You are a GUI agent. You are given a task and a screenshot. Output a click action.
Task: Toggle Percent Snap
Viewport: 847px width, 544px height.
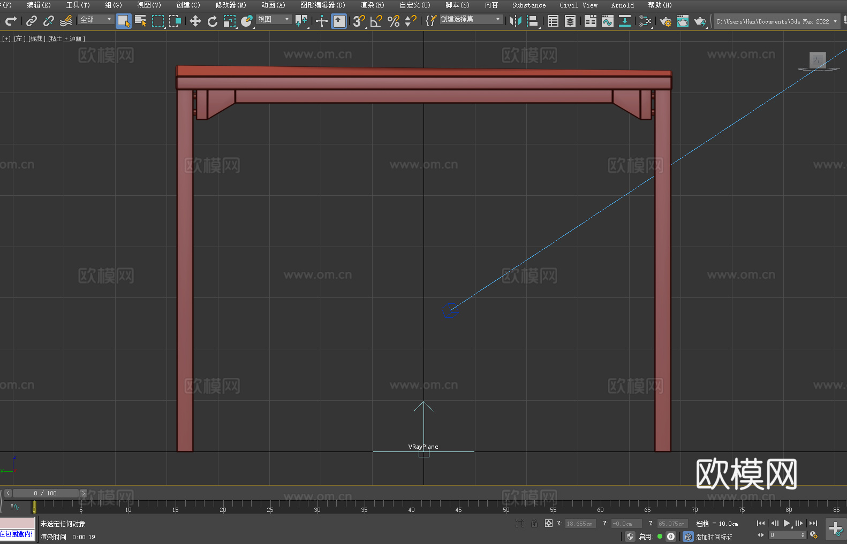click(394, 21)
